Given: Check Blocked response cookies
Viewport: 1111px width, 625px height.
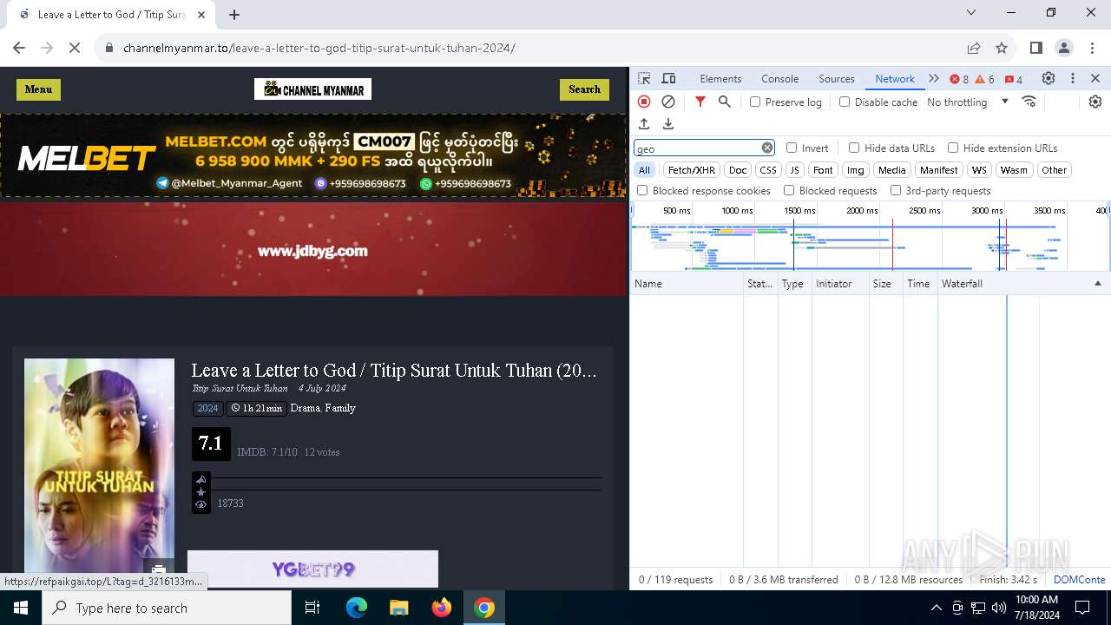Looking at the screenshot, I should pos(642,190).
